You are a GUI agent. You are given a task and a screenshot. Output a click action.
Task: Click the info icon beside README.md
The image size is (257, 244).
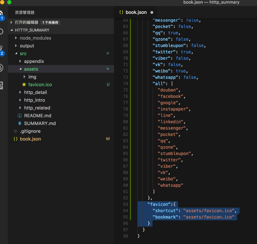pos(20,116)
